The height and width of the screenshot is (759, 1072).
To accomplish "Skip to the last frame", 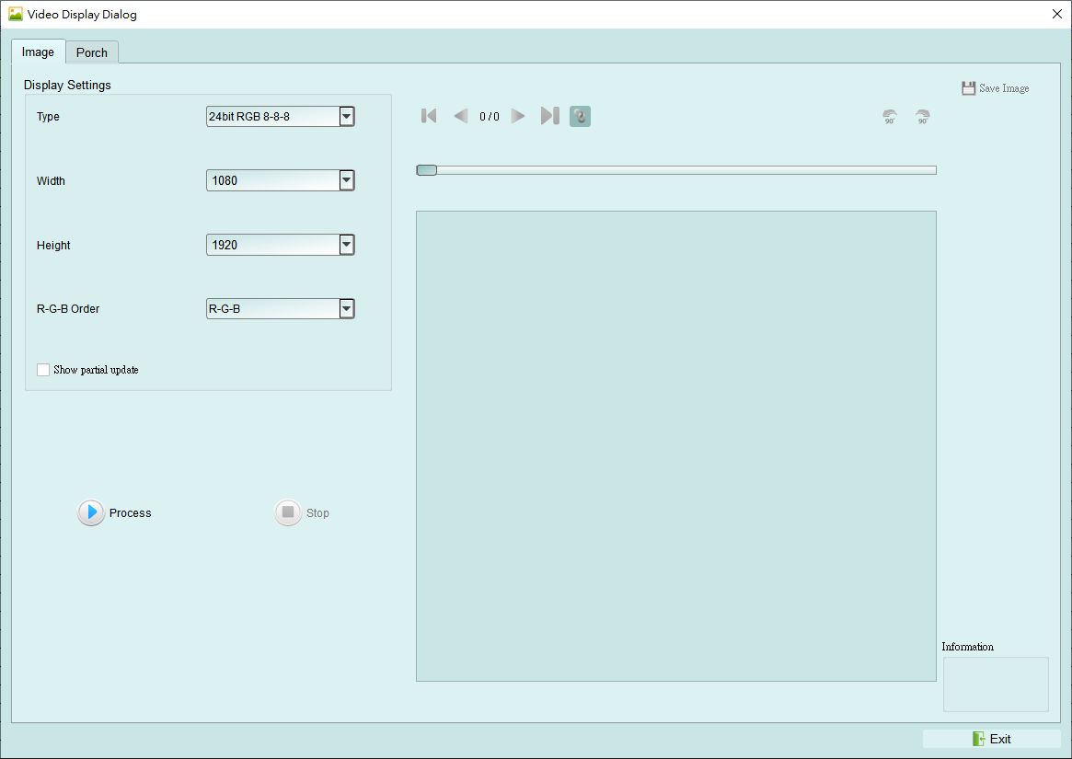I will [x=549, y=116].
